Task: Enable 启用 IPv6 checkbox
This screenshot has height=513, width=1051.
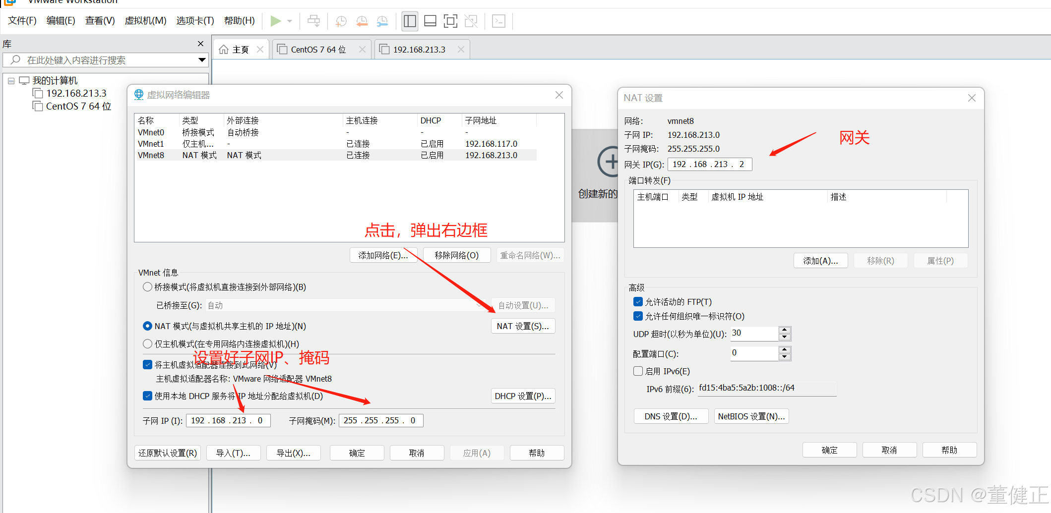Action: coord(638,371)
